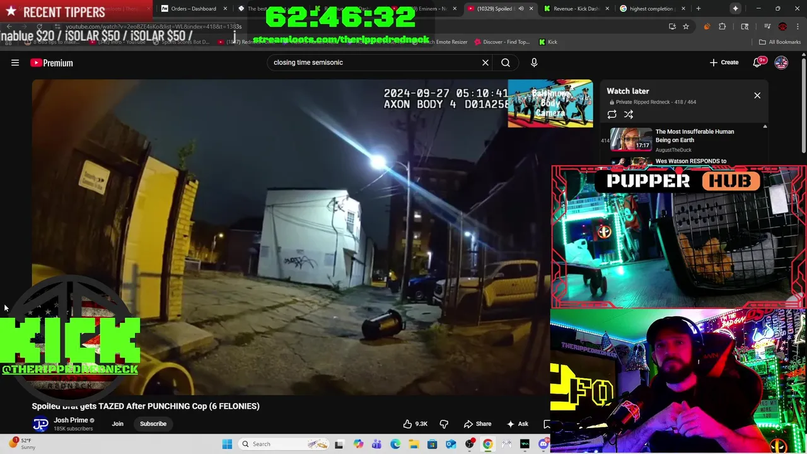Open the account avatar menu
The image size is (807, 454).
(x=781, y=62)
